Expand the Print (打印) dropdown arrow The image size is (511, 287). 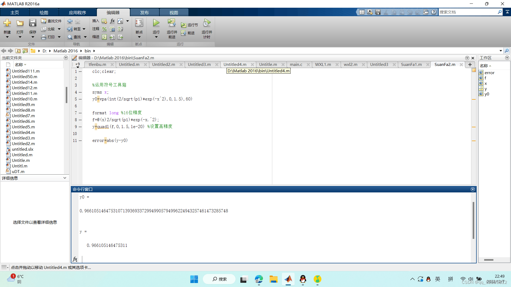[x=59, y=37]
